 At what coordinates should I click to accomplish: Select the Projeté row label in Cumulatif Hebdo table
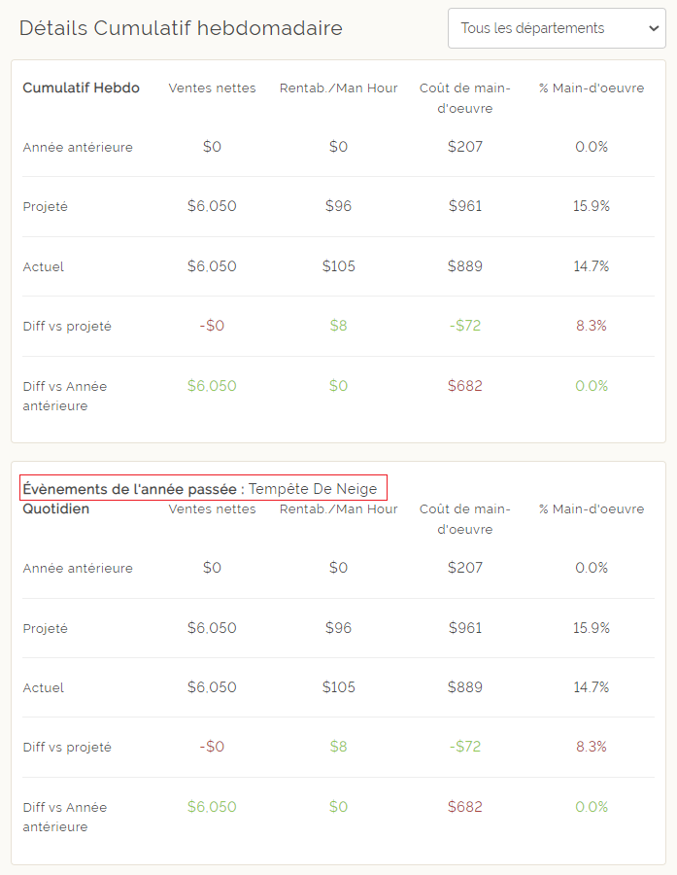(x=46, y=206)
